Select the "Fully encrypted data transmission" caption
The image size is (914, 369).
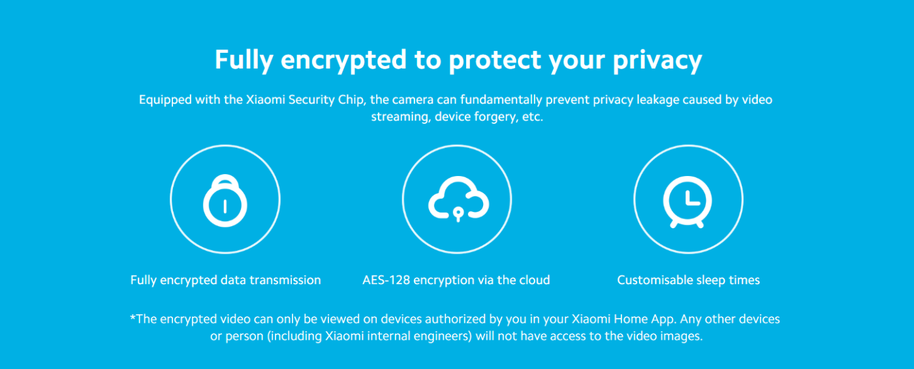[225, 280]
